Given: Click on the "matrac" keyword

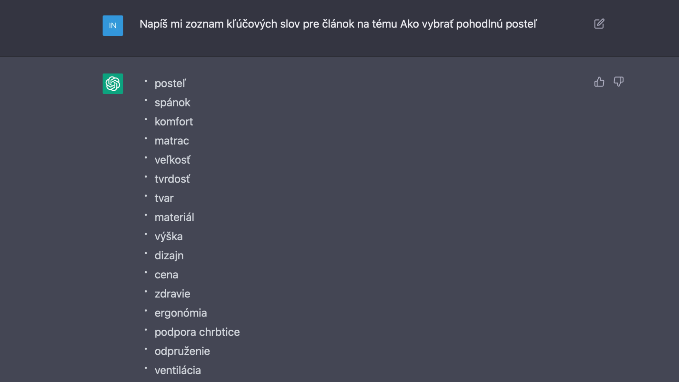Looking at the screenshot, I should [x=172, y=141].
